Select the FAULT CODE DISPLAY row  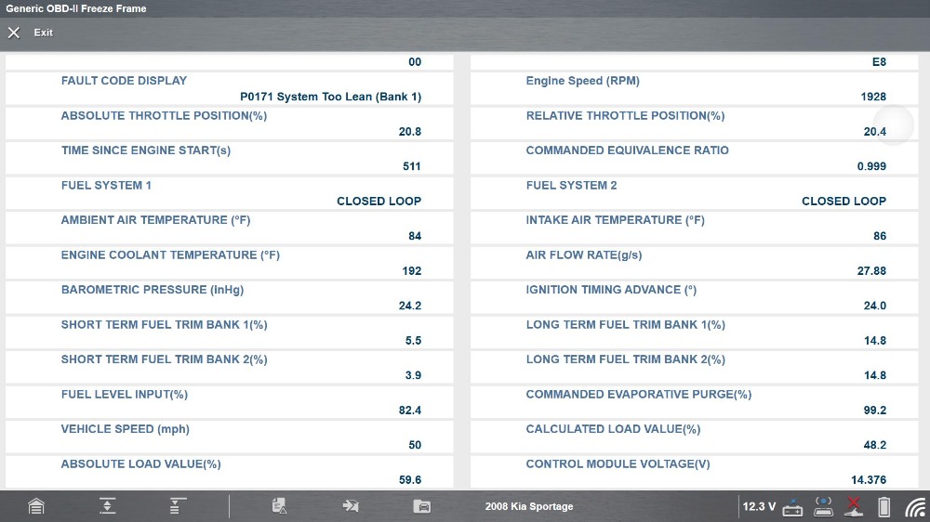pos(230,88)
